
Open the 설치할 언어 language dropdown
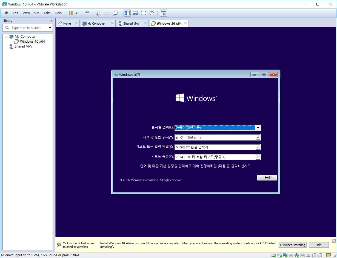(258, 128)
